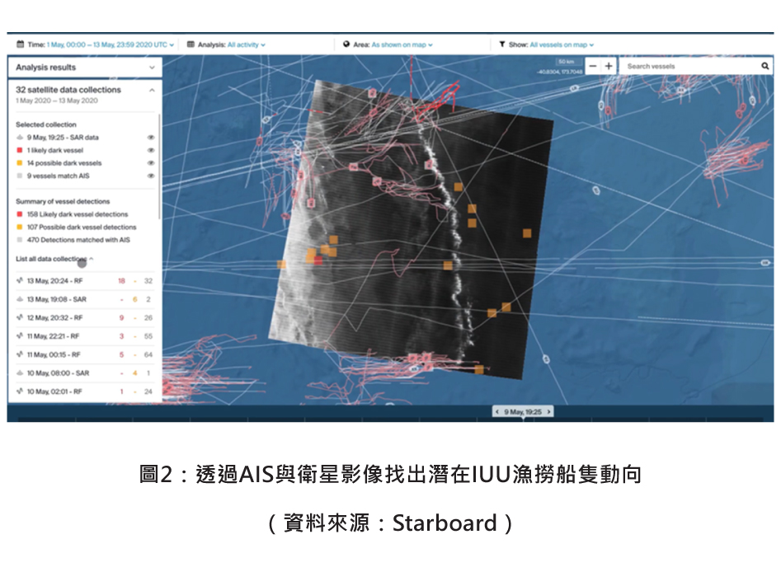Viewport: 781px width, 586px height.
Task: Select the SAR icon on 13 May, 19:08 entry
Action: click(20, 299)
